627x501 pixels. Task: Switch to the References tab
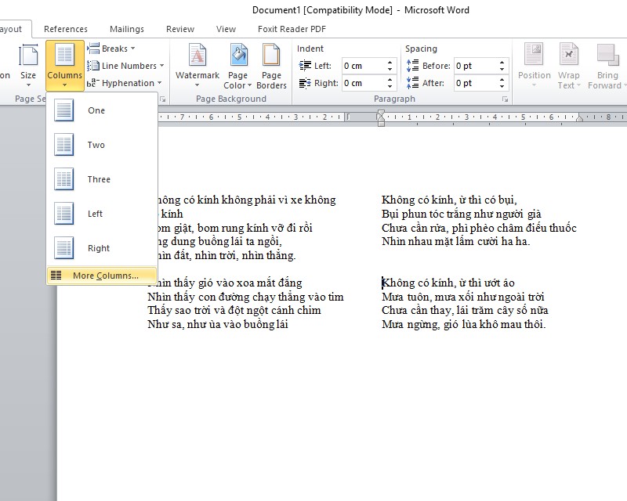click(x=66, y=29)
